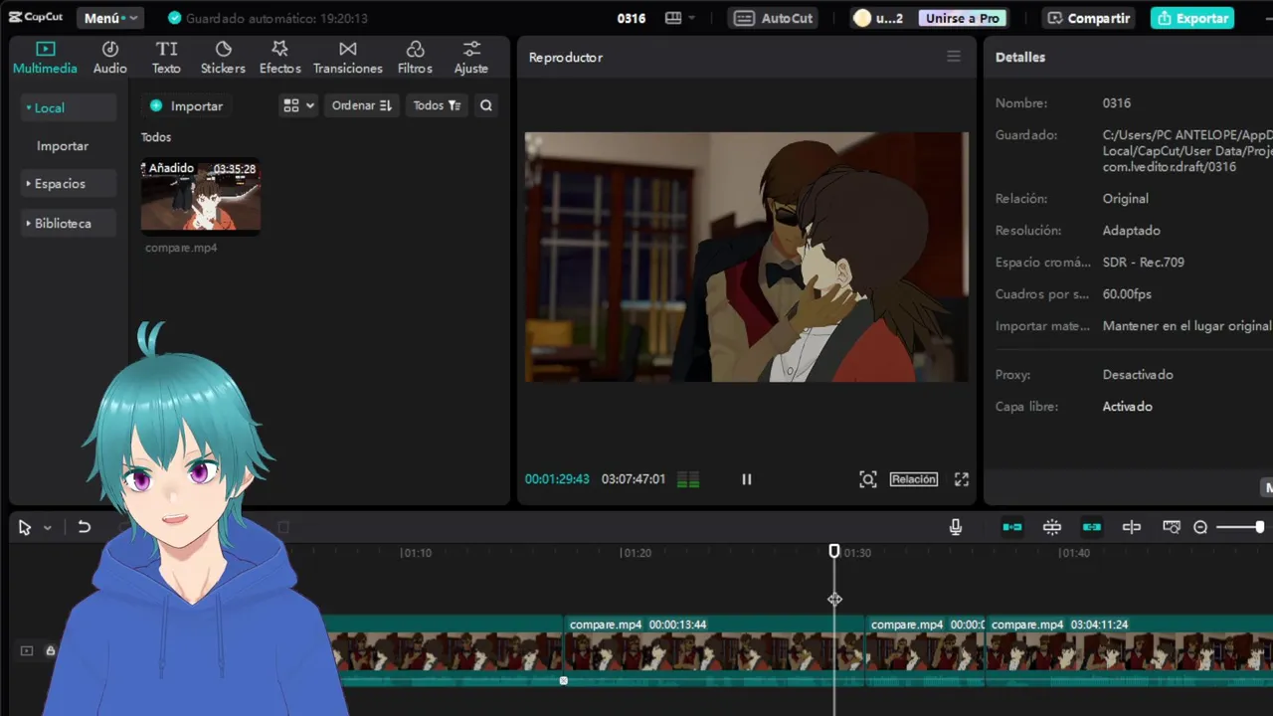Screen dimensions: 1273x716
Task: Click the 01:20 ruler time mark
Action: (636, 553)
